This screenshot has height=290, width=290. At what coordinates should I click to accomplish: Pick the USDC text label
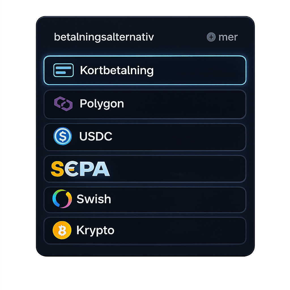click(x=96, y=137)
